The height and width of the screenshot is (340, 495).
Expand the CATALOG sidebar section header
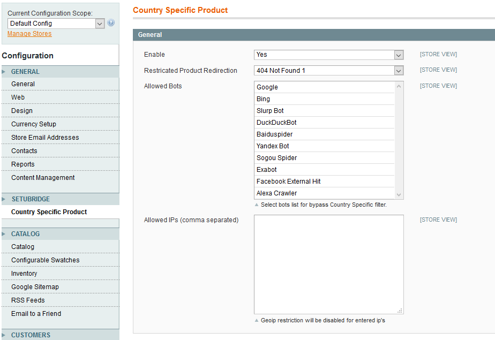[25, 234]
